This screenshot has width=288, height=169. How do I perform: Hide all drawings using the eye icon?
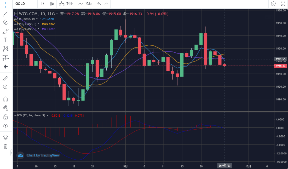[5, 126]
